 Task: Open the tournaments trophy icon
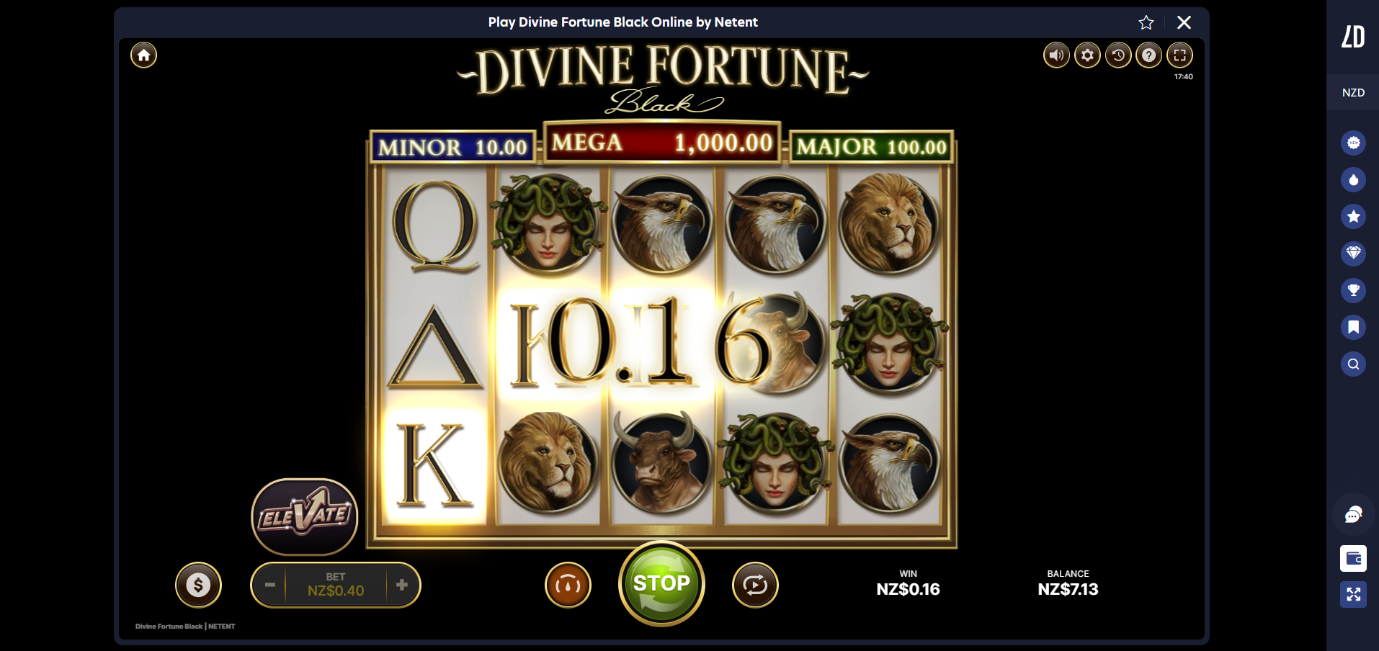[1353, 290]
